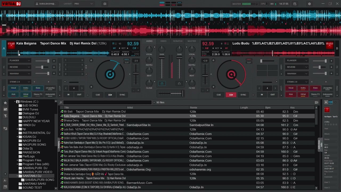Switch to the MASTER mixer tab
Viewport: 341px width, 192px height.
192,41
